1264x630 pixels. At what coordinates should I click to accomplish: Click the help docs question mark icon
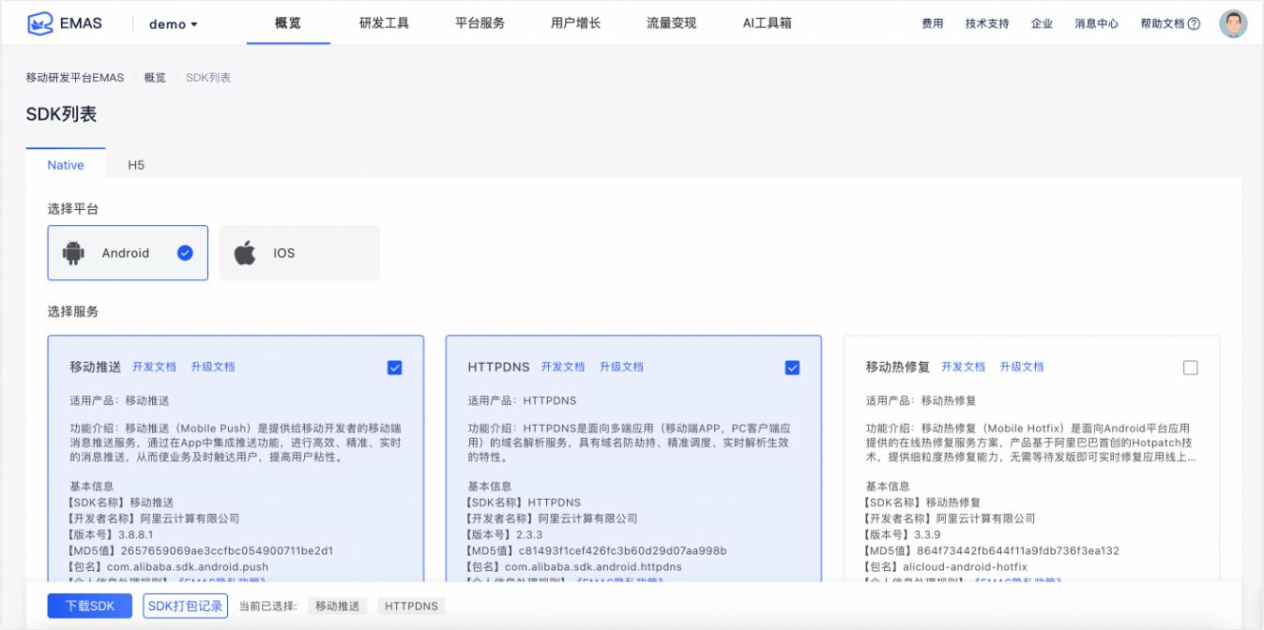point(1194,24)
